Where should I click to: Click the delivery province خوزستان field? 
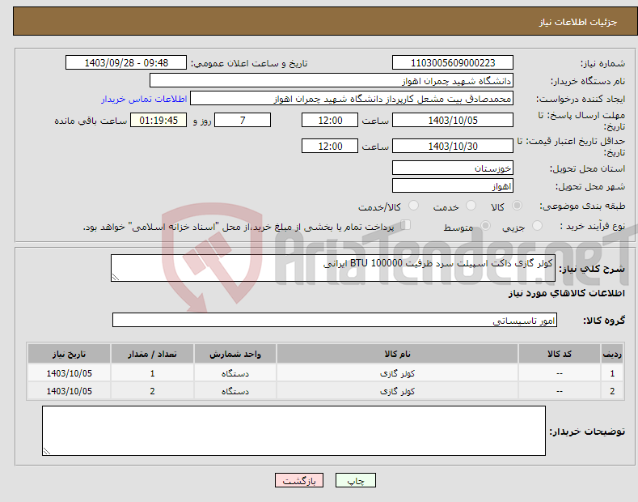(453, 168)
